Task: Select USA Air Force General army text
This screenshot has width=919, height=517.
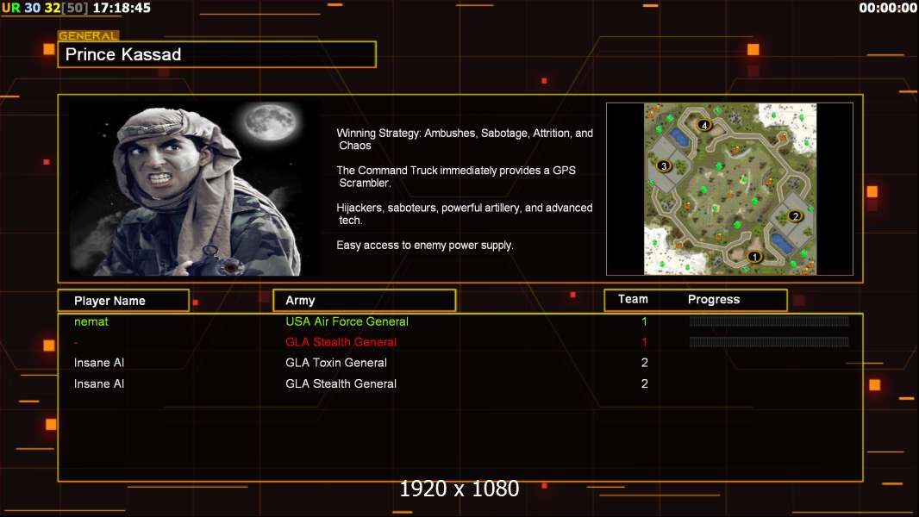Action: point(347,321)
